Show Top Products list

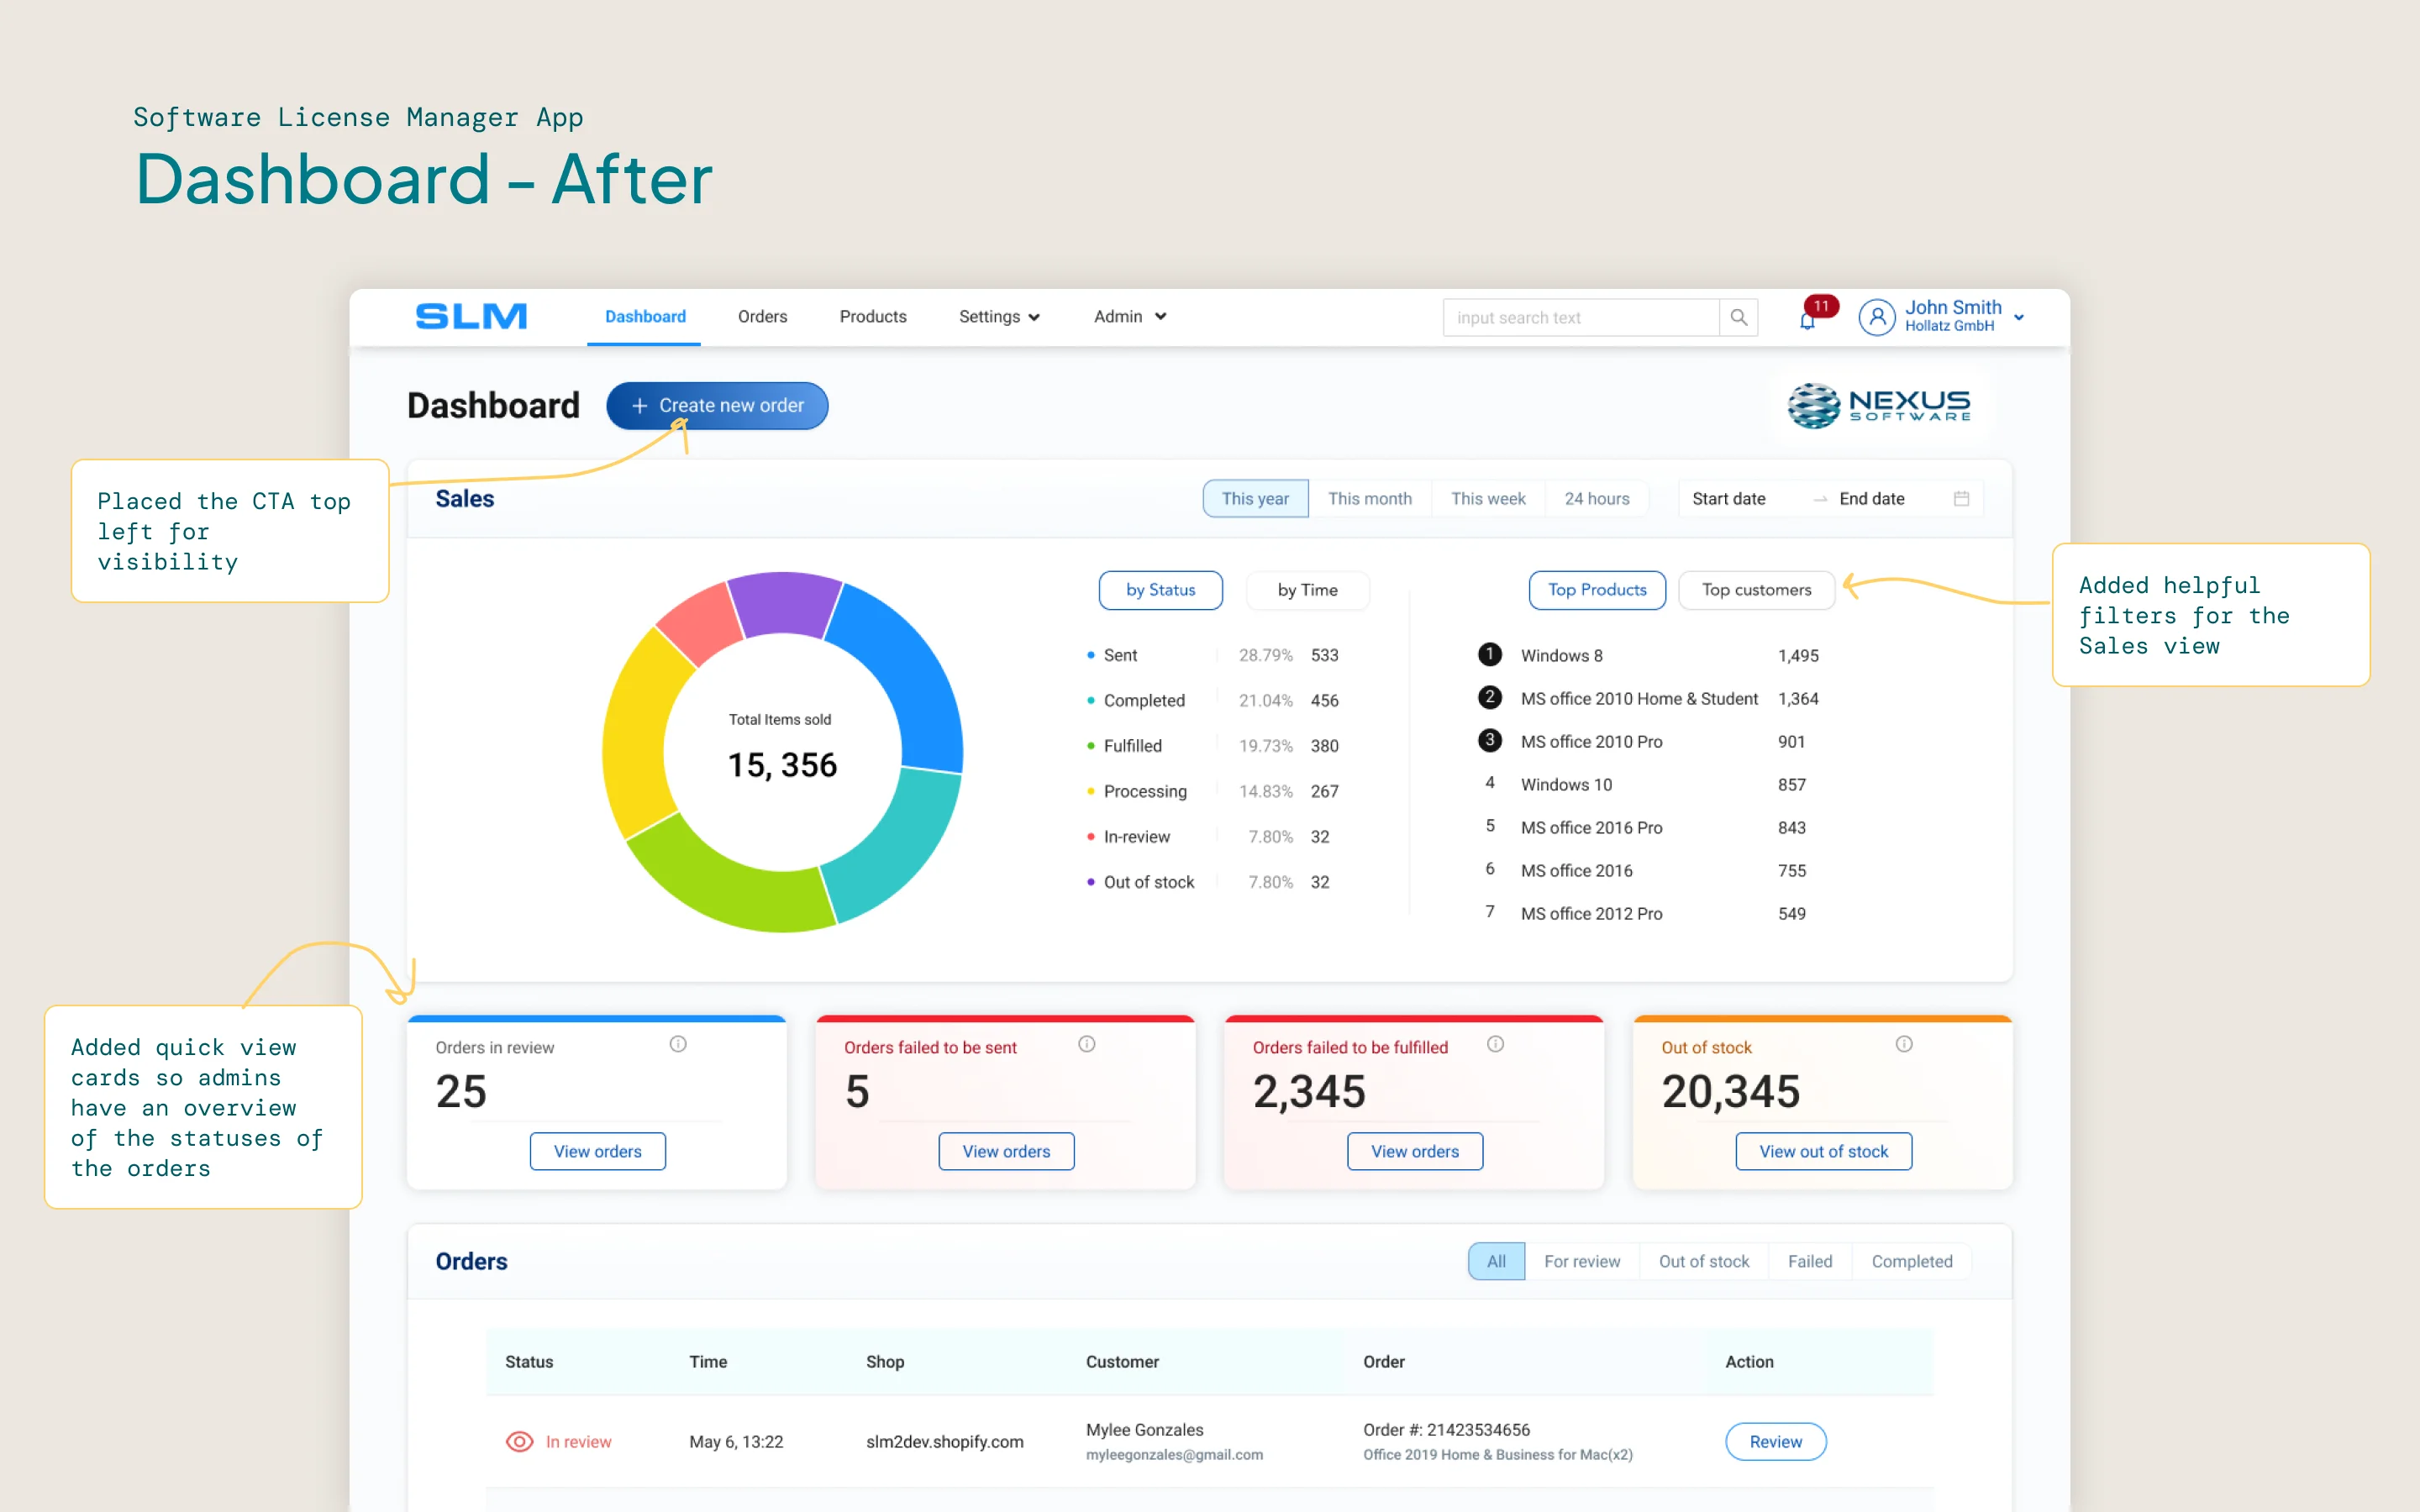pyautogui.click(x=1597, y=590)
